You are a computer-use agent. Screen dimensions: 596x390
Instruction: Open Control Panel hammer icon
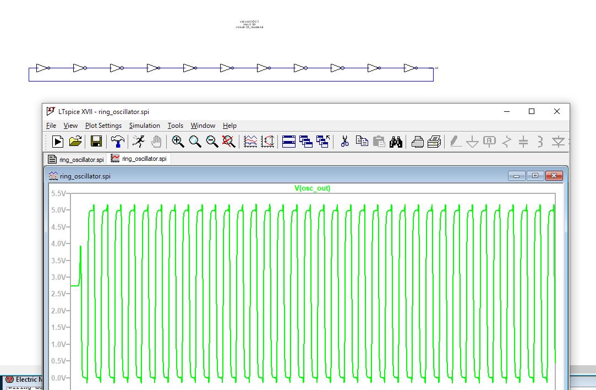point(117,142)
